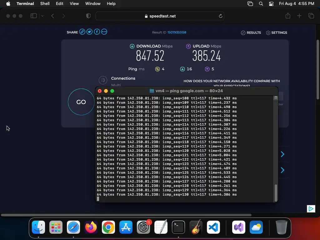Viewport: 320px width, 240px height.
Task: Open System Settings from the Dock
Action: point(143,227)
